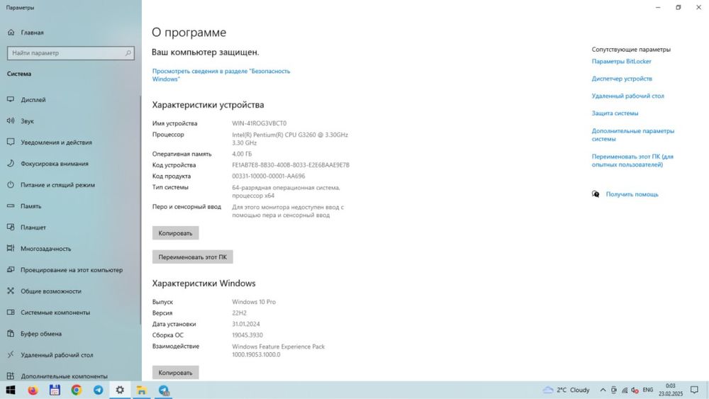Select the edition value Windows 10 Pro
The image size is (709, 399).
[x=254, y=302]
